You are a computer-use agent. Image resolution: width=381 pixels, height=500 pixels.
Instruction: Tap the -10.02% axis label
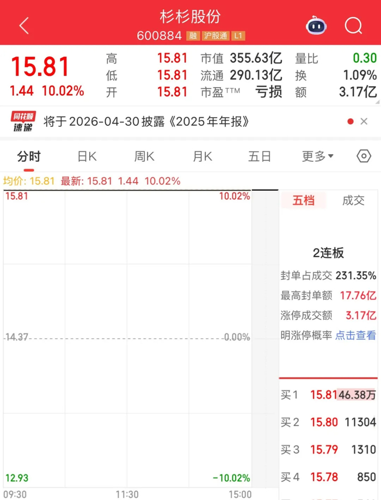231,478
